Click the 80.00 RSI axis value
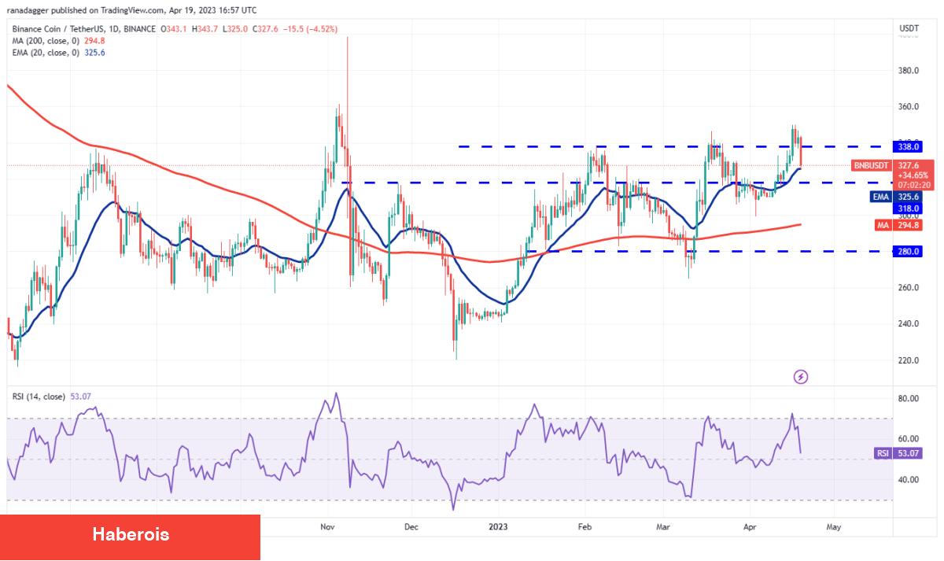This screenshot has height=561, width=944. pyautogui.click(x=909, y=399)
